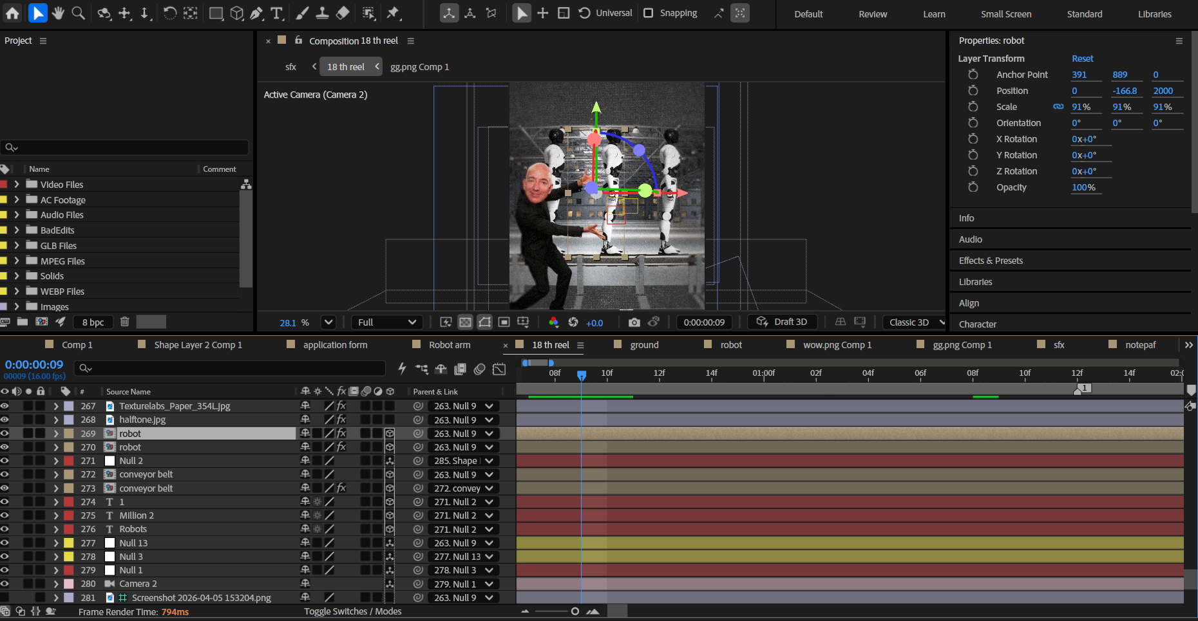Select the Zoom magnifier tool
The height and width of the screenshot is (621, 1198).
78,13
